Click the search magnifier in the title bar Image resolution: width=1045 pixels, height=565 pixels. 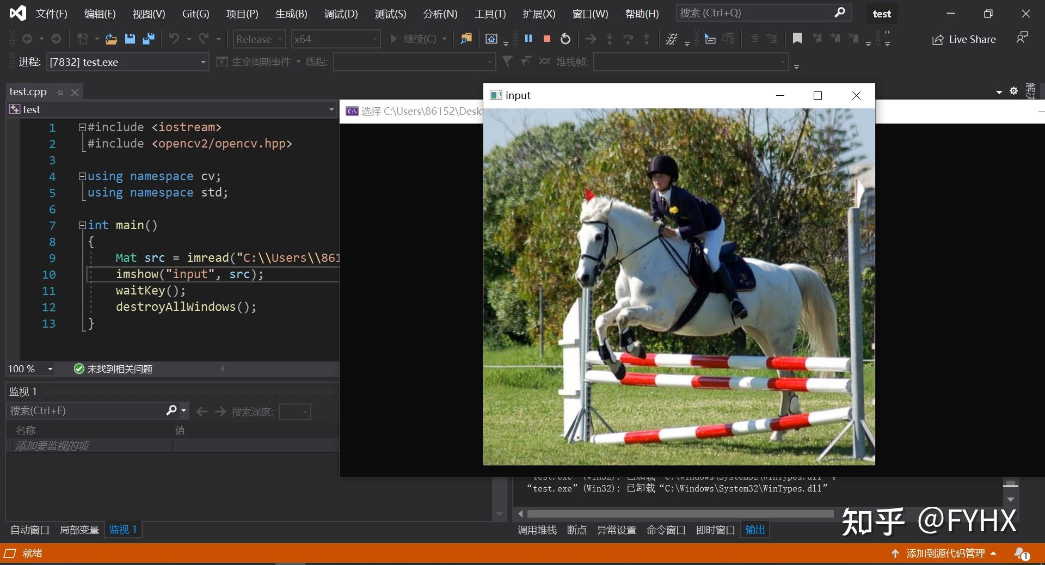coord(840,13)
